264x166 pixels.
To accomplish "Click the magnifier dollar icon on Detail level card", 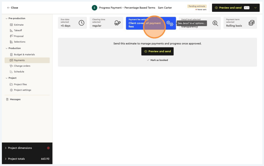I will (215, 23).
